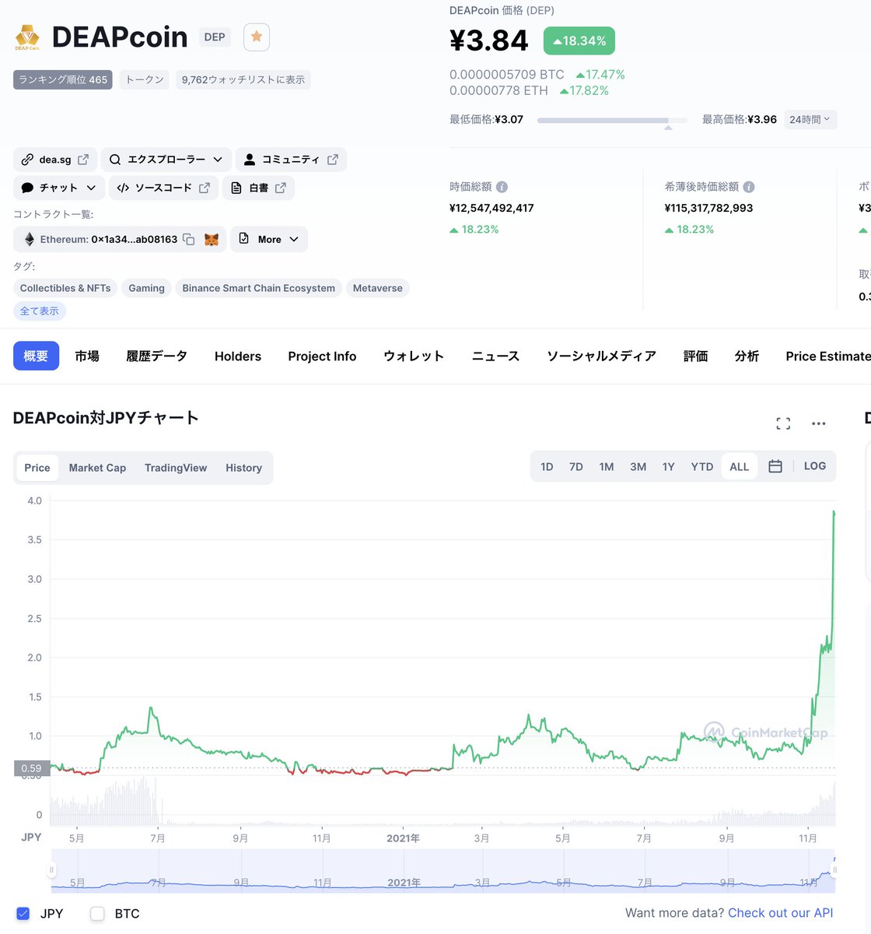Copy the Ethereum contract address
871x934 pixels.
[x=188, y=239]
